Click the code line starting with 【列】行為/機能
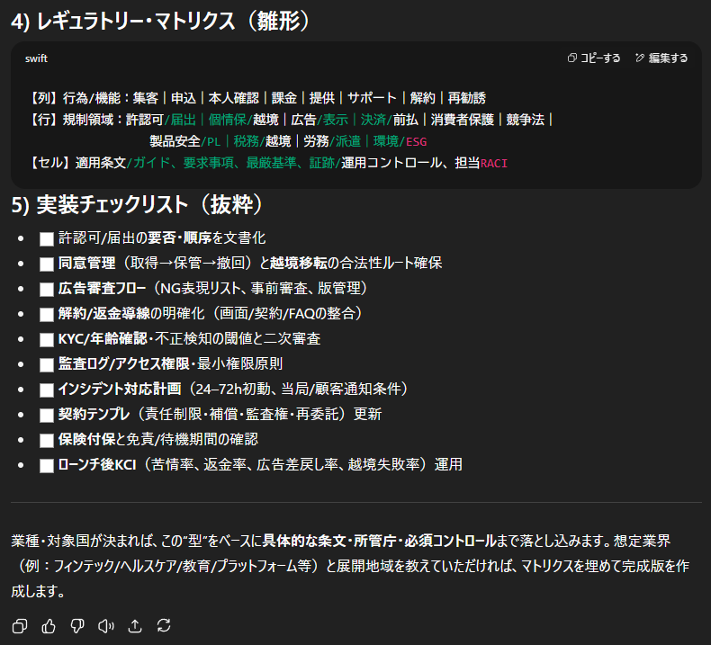Screen dimensions: 711x645 coord(256,98)
